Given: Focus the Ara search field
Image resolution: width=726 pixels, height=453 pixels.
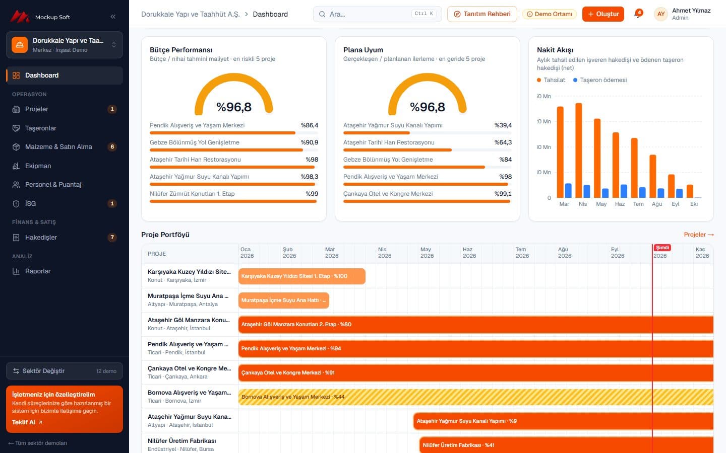Looking at the screenshot, I should click(x=377, y=14).
